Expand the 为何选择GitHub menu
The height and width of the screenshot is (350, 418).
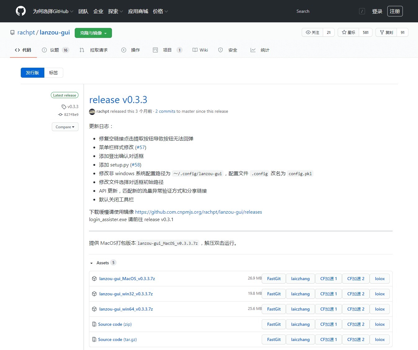click(x=53, y=11)
